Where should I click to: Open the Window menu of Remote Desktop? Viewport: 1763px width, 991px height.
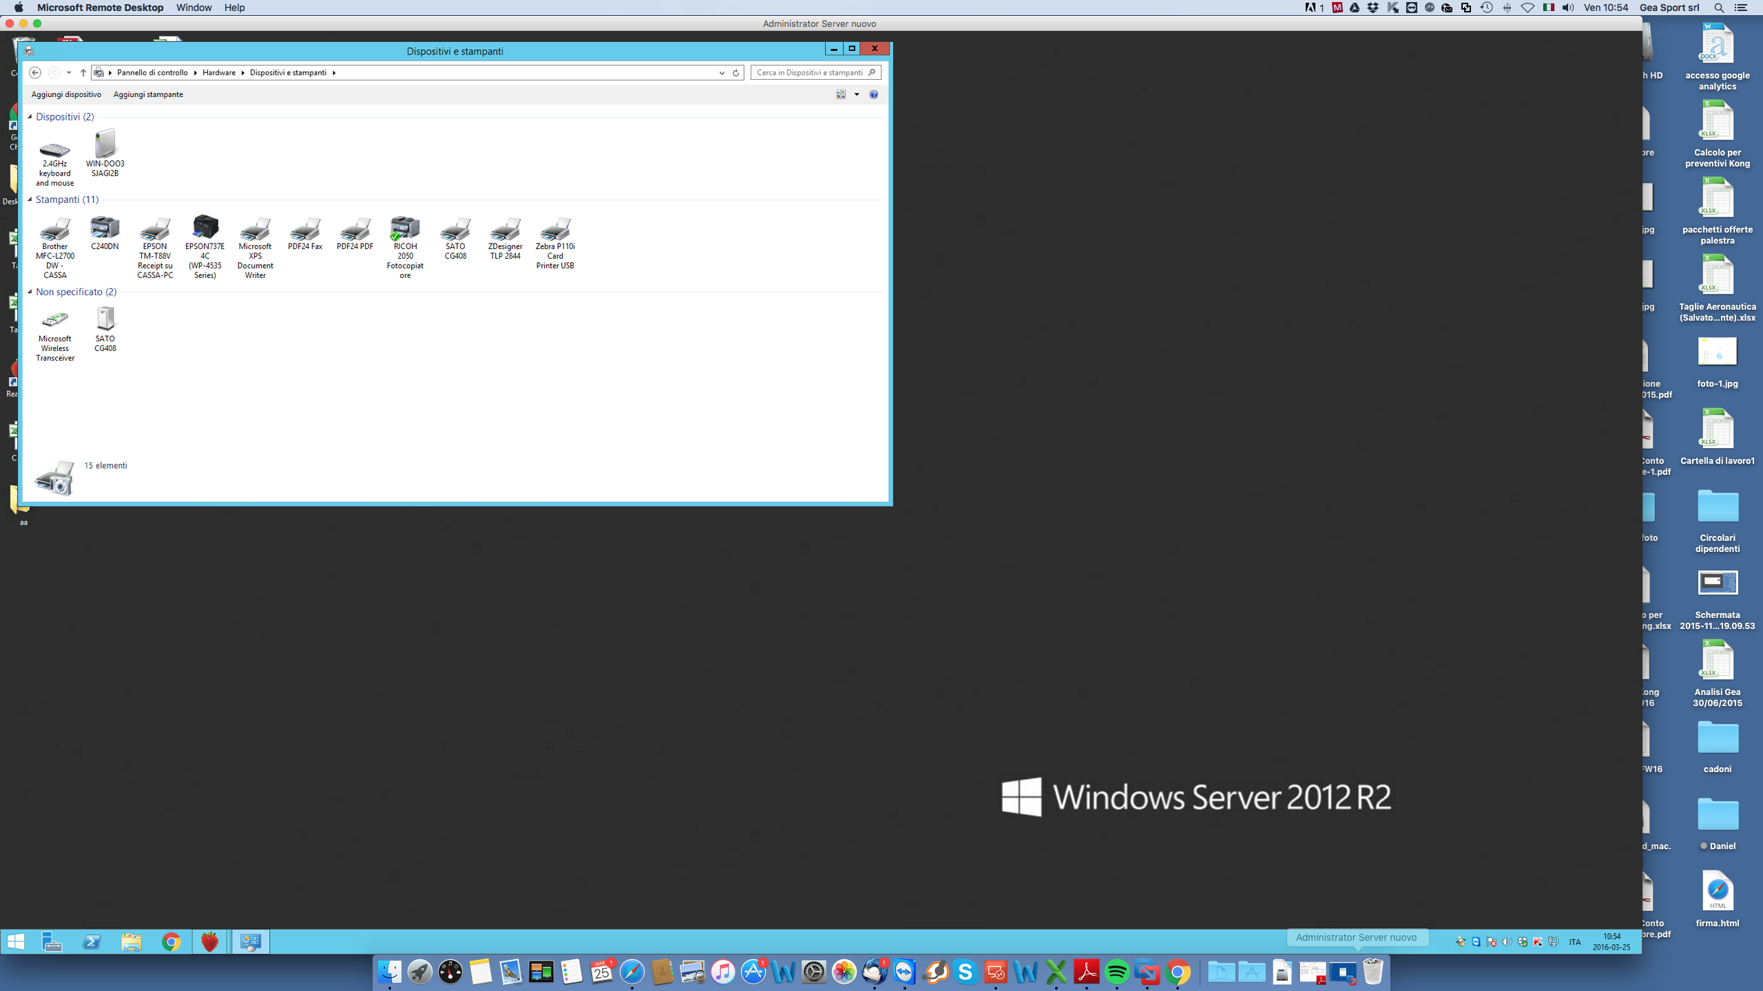pyautogui.click(x=194, y=8)
